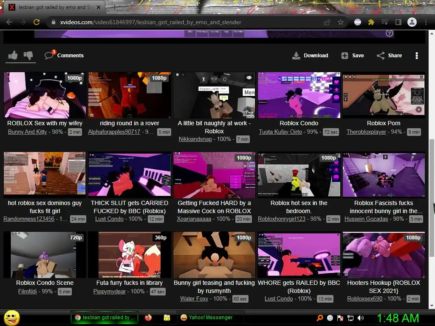Open the Chrome profile avatar
The width and height of the screenshot is (435, 326).
pos(412,22)
